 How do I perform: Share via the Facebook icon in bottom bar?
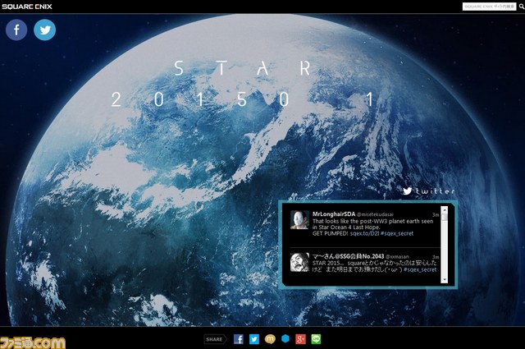239,339
